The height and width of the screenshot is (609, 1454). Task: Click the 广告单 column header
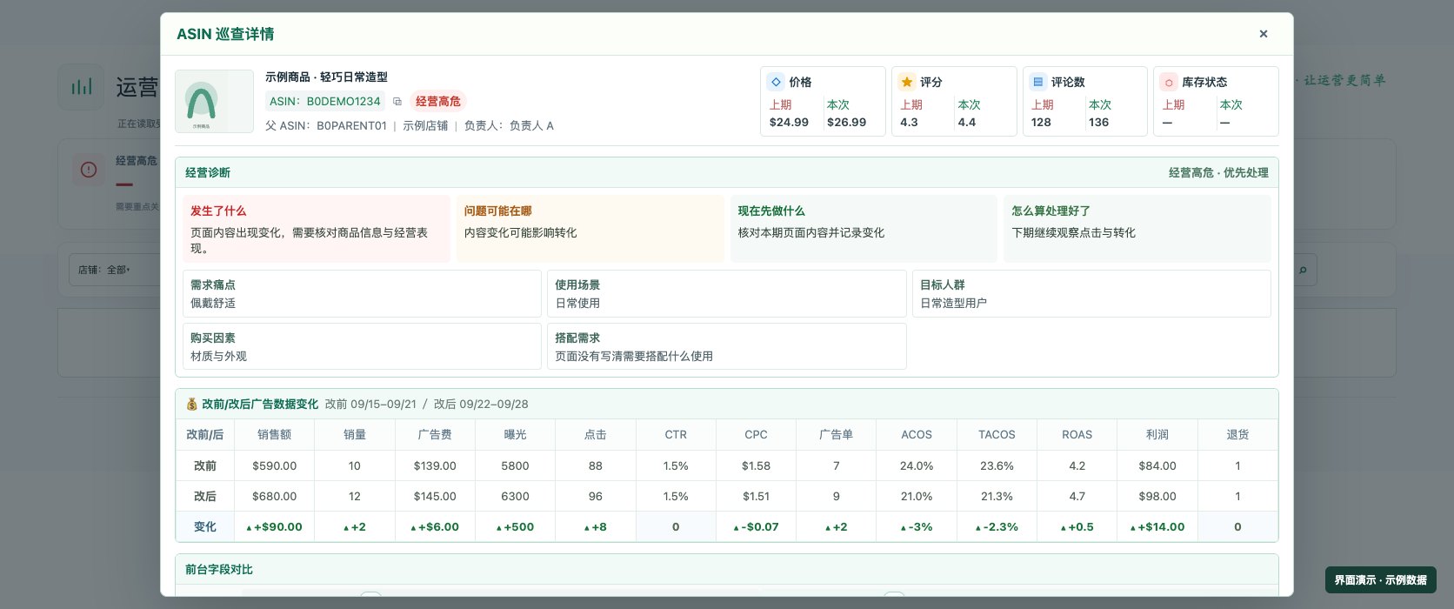tap(837, 435)
